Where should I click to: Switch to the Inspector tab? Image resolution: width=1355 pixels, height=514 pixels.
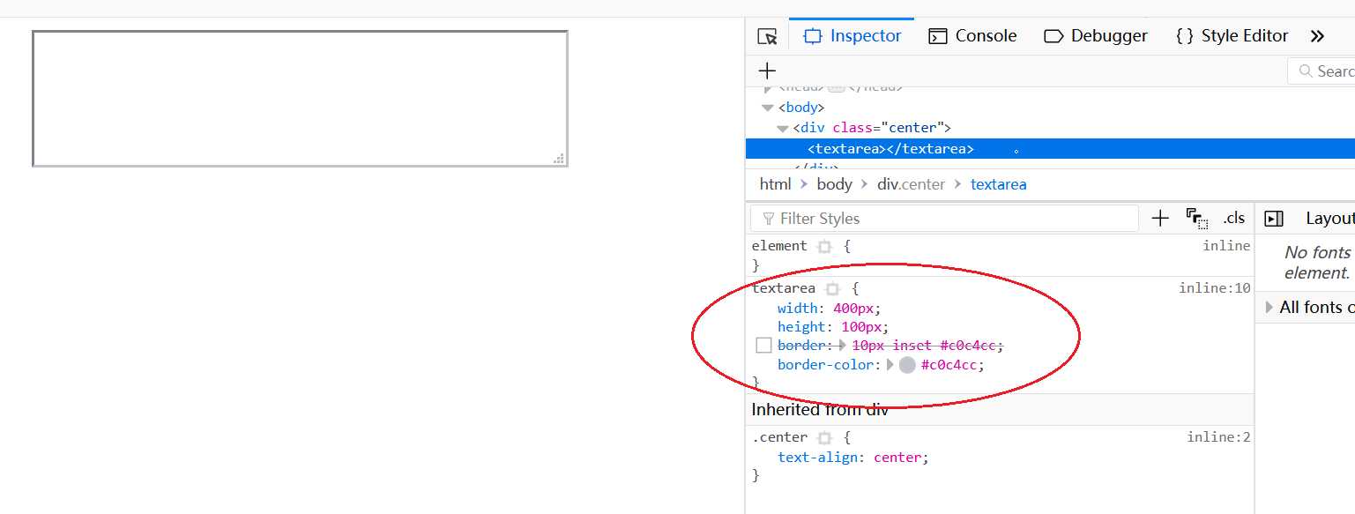852,36
